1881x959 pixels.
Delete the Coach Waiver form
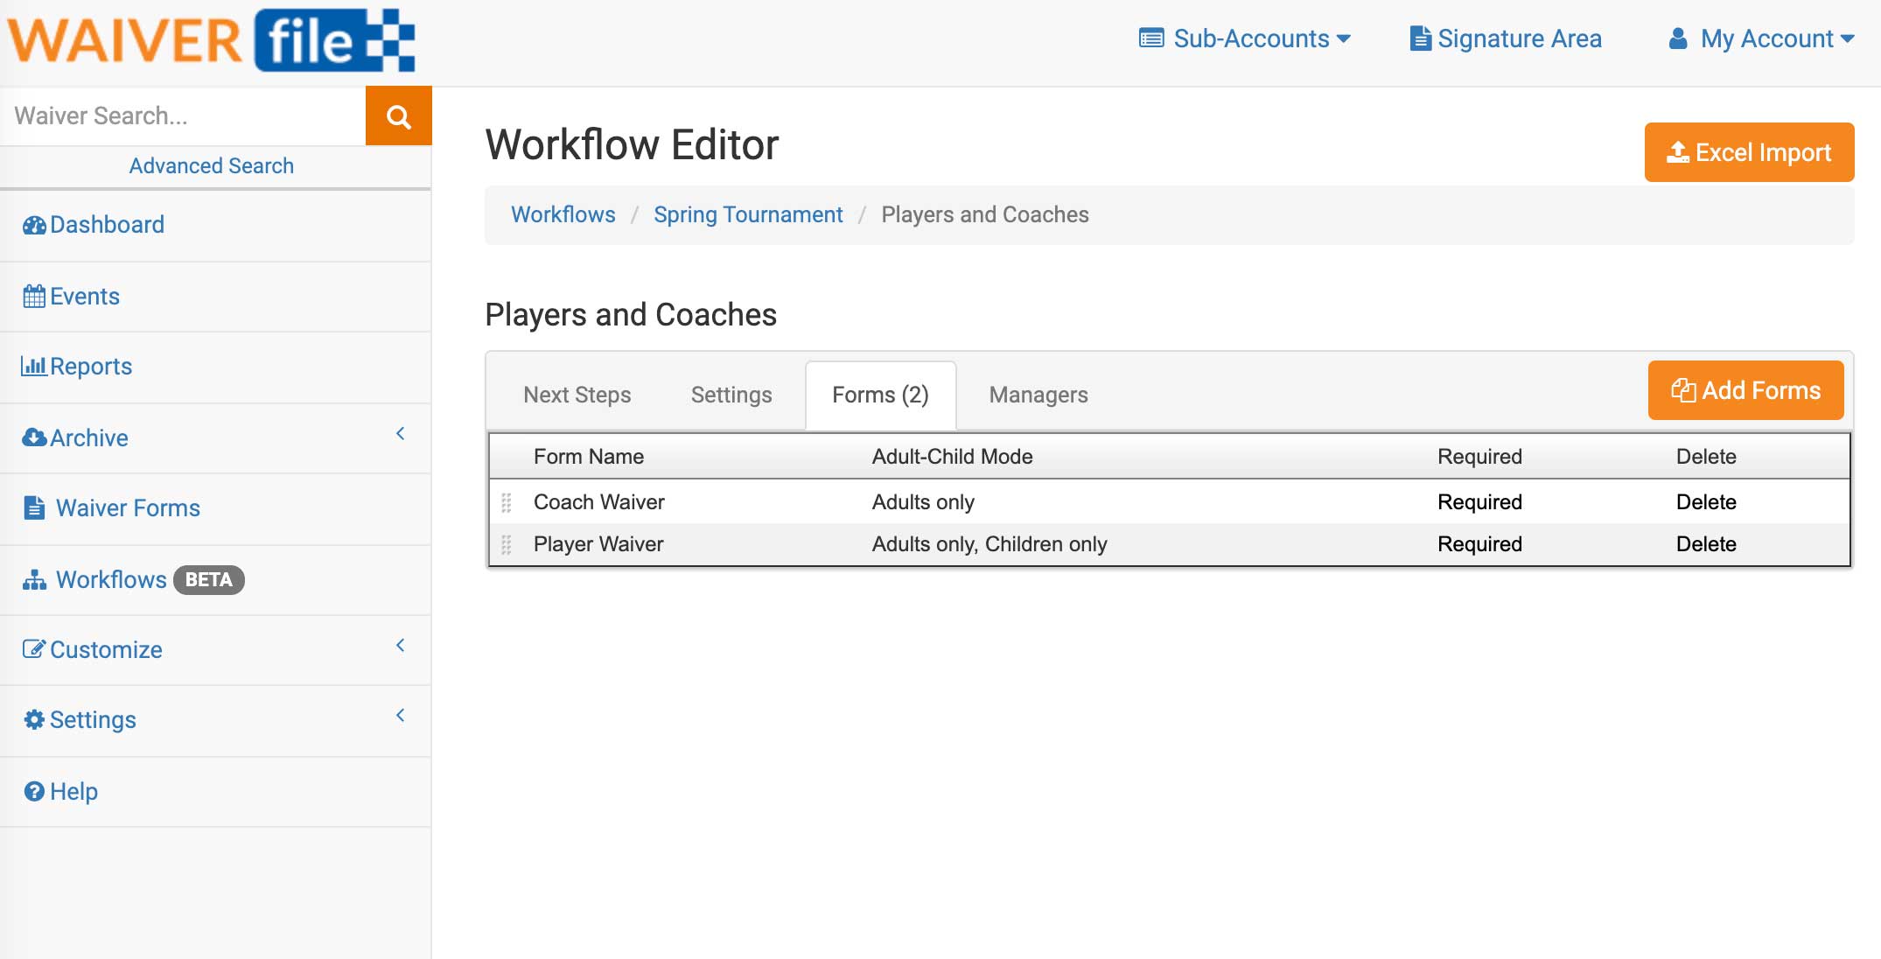point(1705,501)
